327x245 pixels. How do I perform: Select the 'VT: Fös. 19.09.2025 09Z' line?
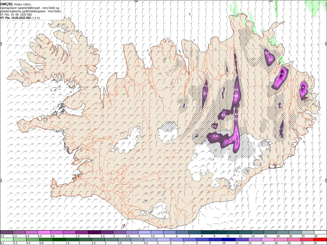click(16, 18)
